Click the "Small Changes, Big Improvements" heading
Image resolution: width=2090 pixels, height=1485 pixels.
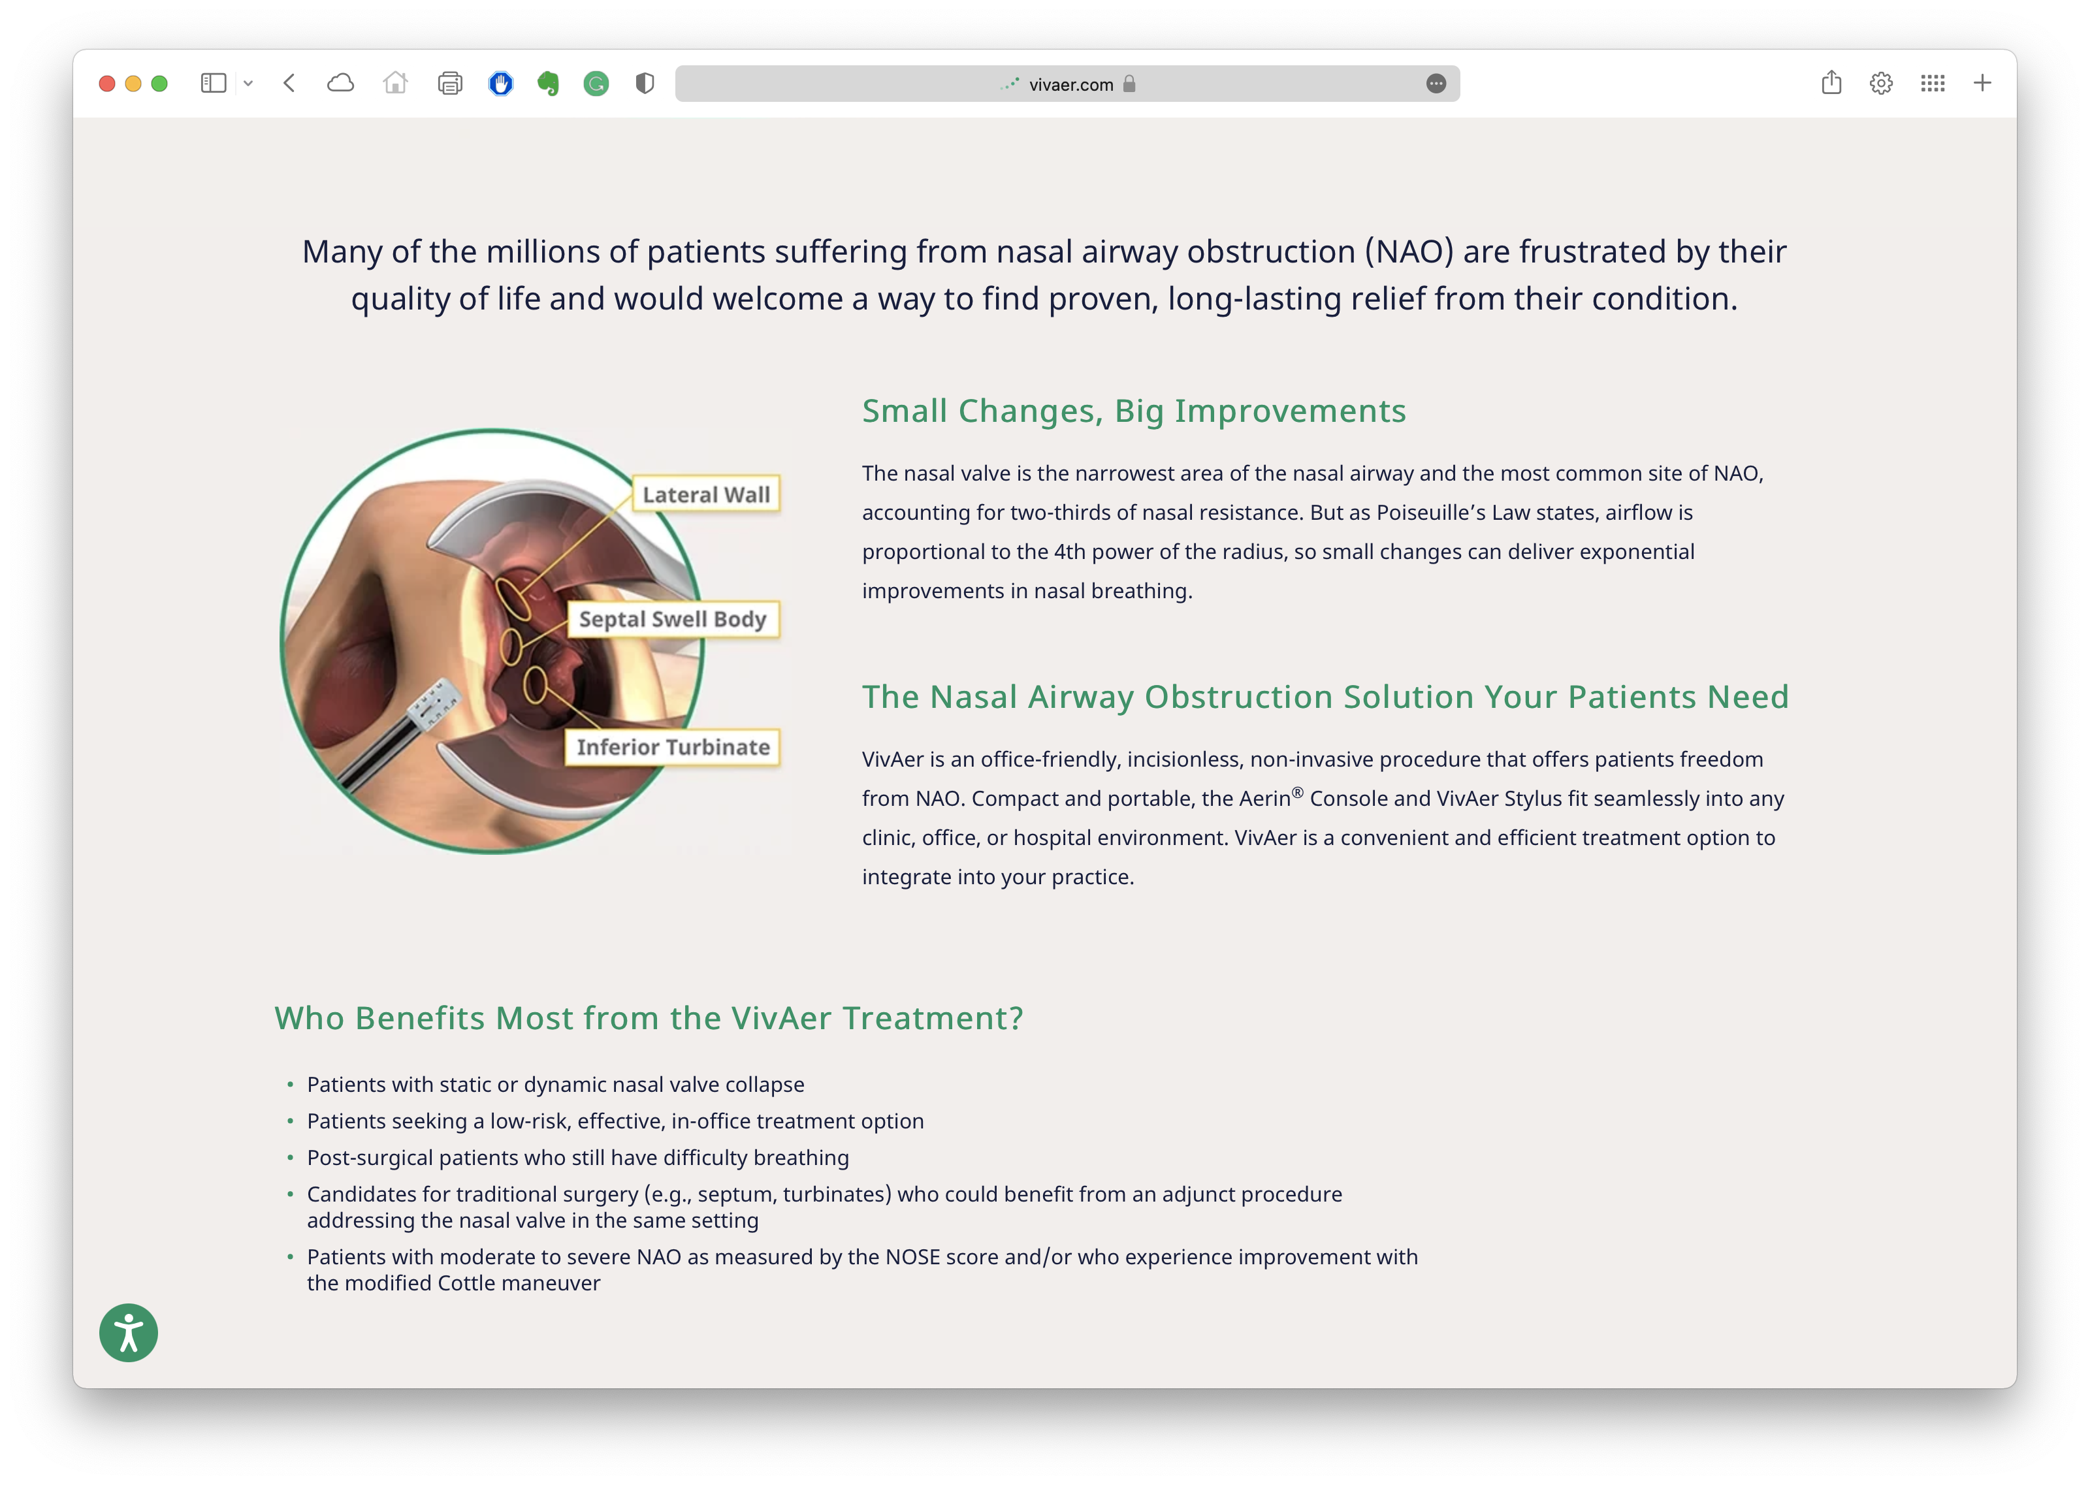click(x=1134, y=411)
